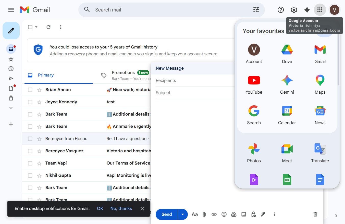This screenshot has height=224, width=345.
Task: Toggle confidential mode lock icon
Action: pyautogui.click(x=253, y=214)
